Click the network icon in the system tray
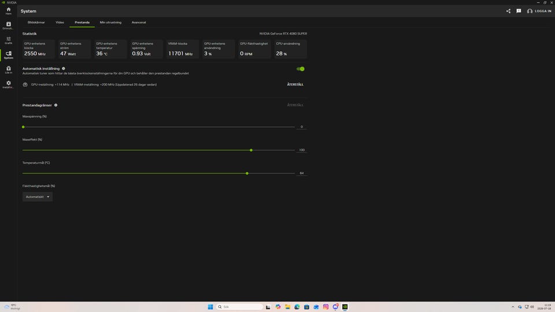The height and width of the screenshot is (312, 555). pos(526,307)
